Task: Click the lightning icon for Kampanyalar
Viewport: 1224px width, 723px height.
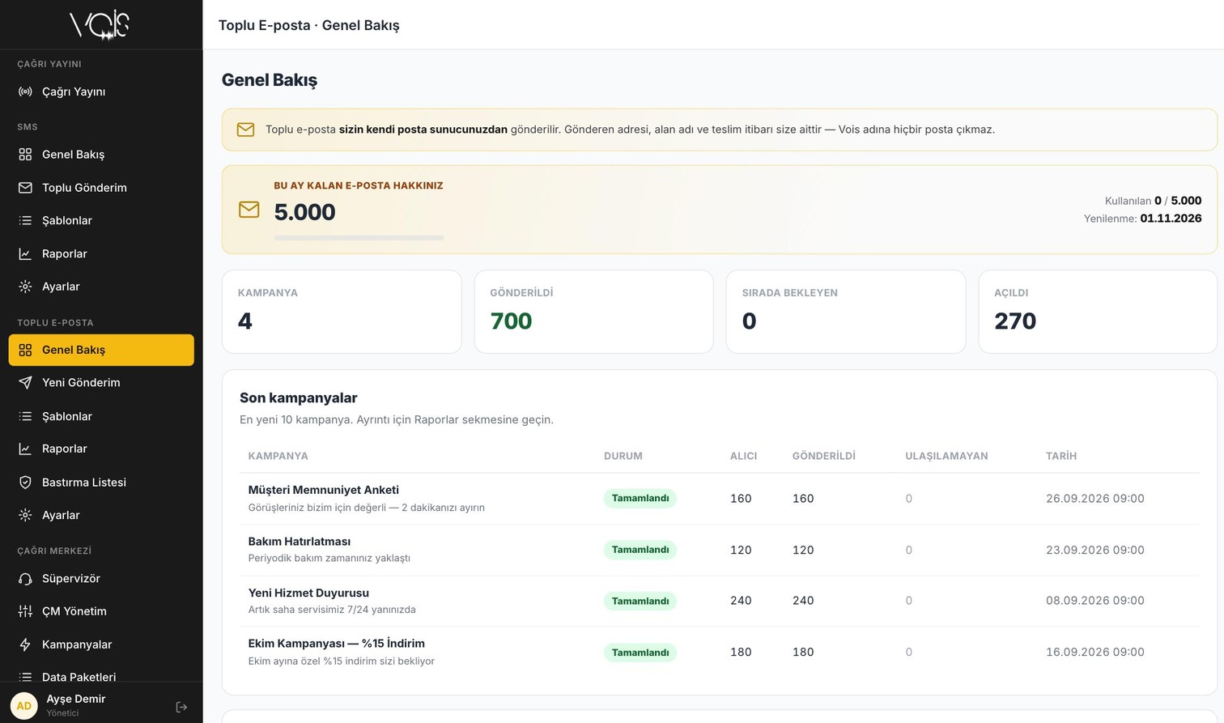Action: coord(25,644)
